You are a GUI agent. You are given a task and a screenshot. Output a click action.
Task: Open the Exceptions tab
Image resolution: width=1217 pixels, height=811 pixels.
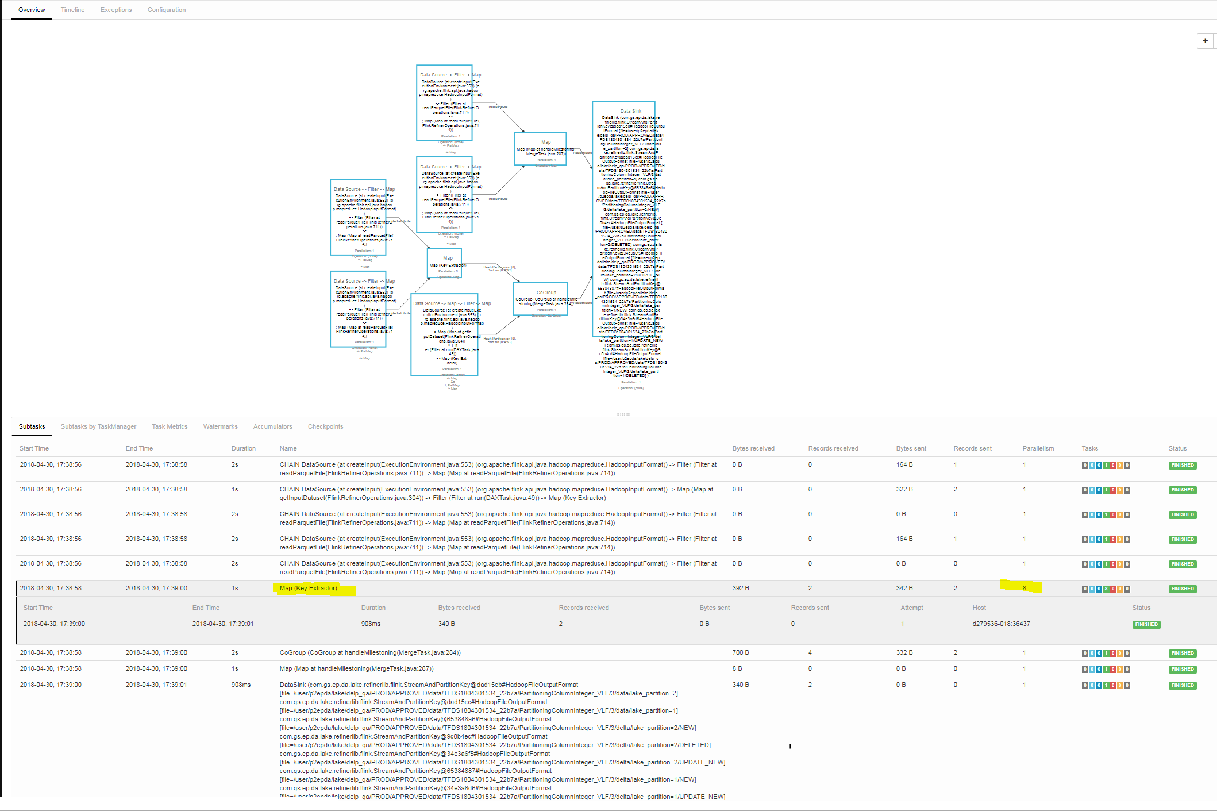[x=116, y=10]
